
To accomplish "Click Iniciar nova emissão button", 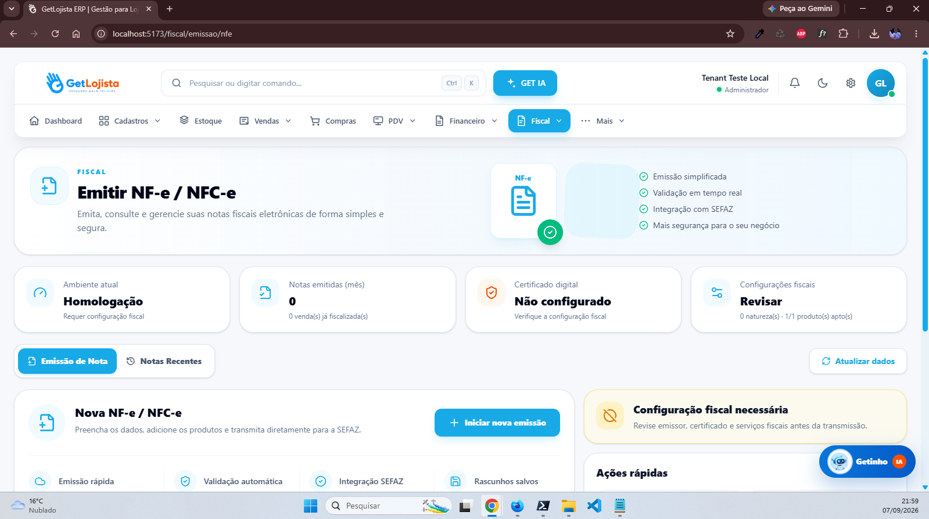I will pyautogui.click(x=497, y=423).
